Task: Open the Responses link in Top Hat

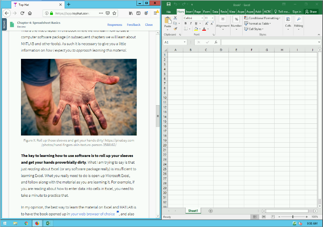Action: pos(115,25)
